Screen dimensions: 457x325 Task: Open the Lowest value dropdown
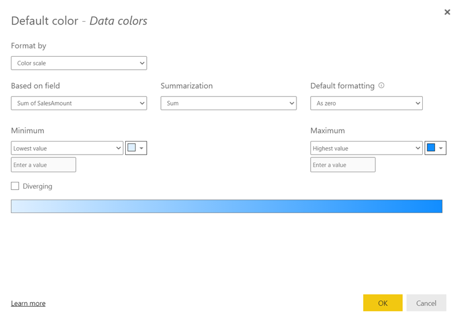pyautogui.click(x=67, y=148)
